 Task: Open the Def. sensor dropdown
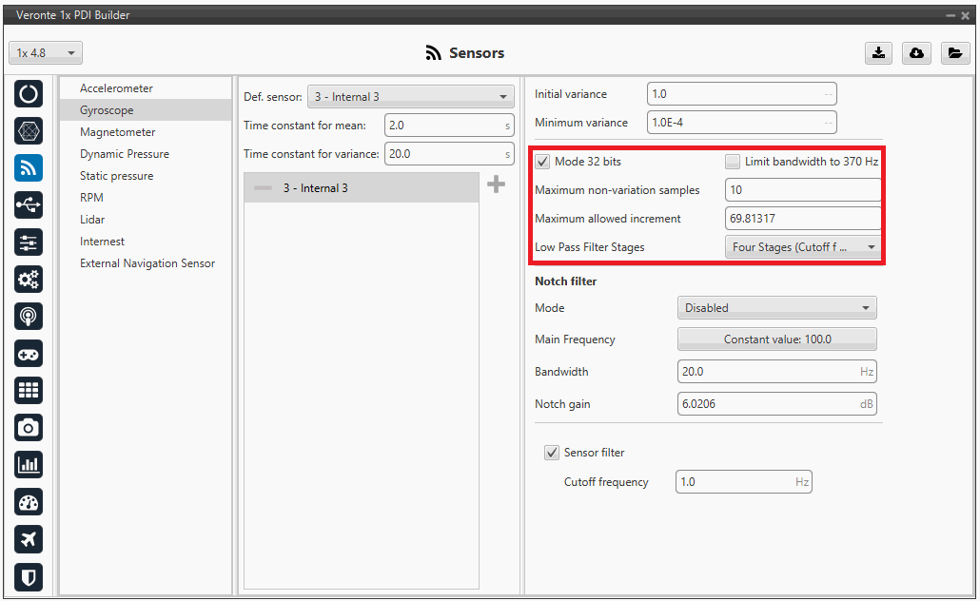410,97
